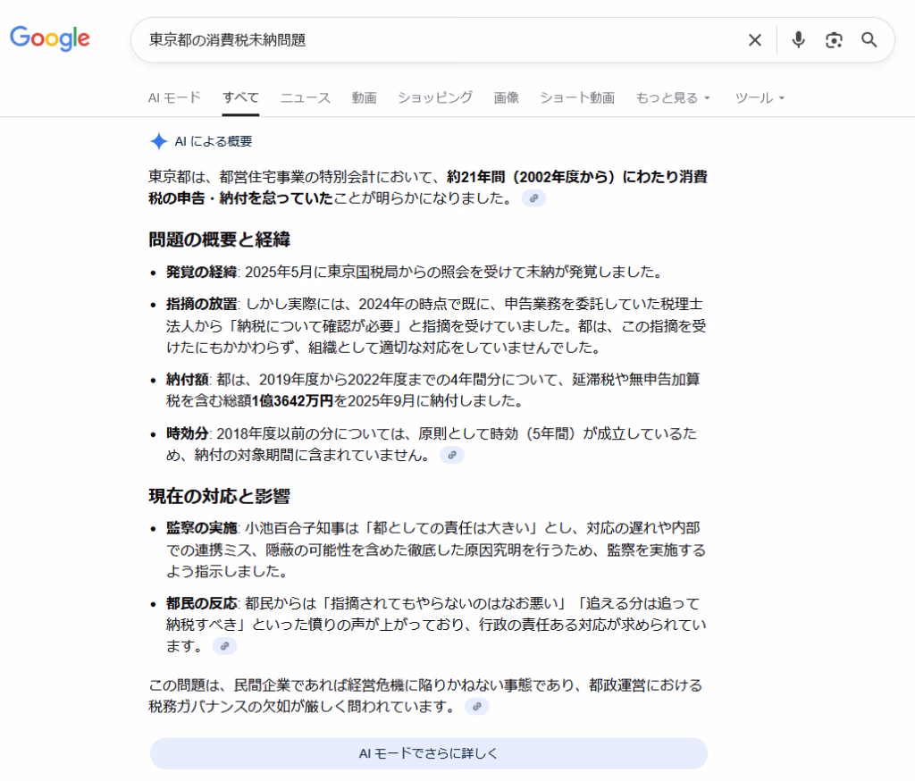Image resolution: width=915 pixels, height=781 pixels.
Task: Click the magnifying glass search icon
Action: click(x=869, y=40)
